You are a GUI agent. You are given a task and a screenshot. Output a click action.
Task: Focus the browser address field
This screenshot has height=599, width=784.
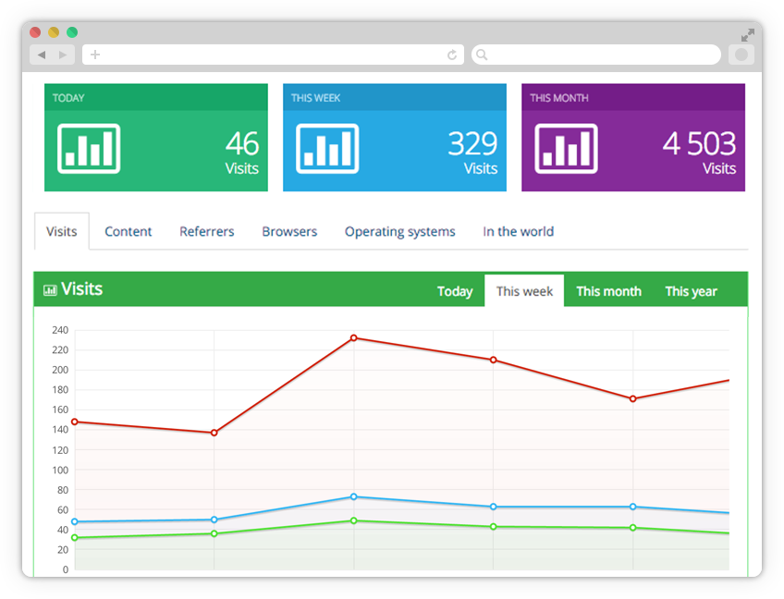273,55
